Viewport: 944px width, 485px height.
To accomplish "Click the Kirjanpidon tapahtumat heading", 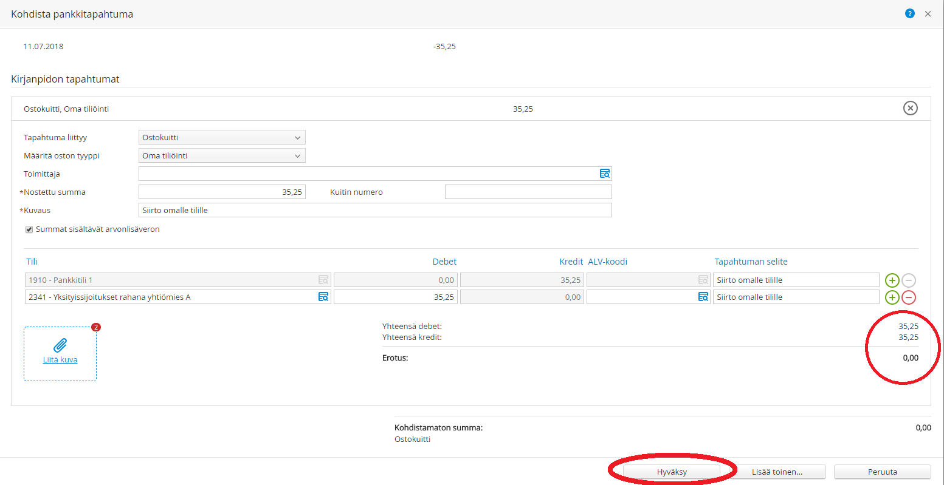I will (65, 79).
